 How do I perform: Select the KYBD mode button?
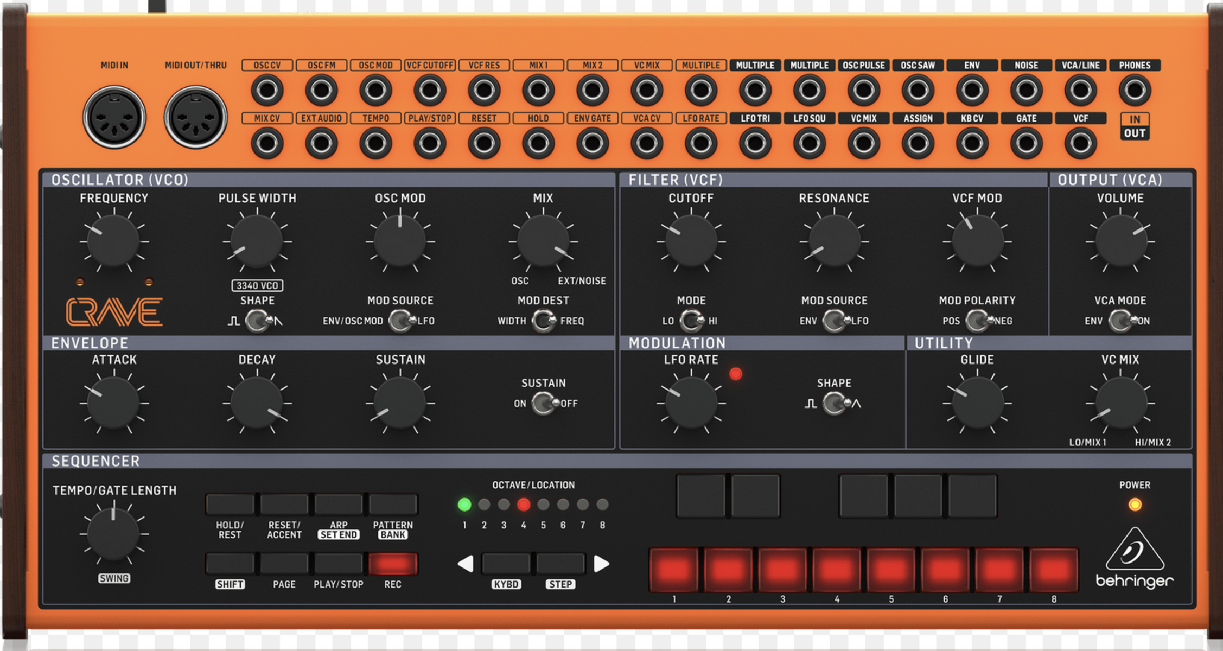[x=506, y=564]
